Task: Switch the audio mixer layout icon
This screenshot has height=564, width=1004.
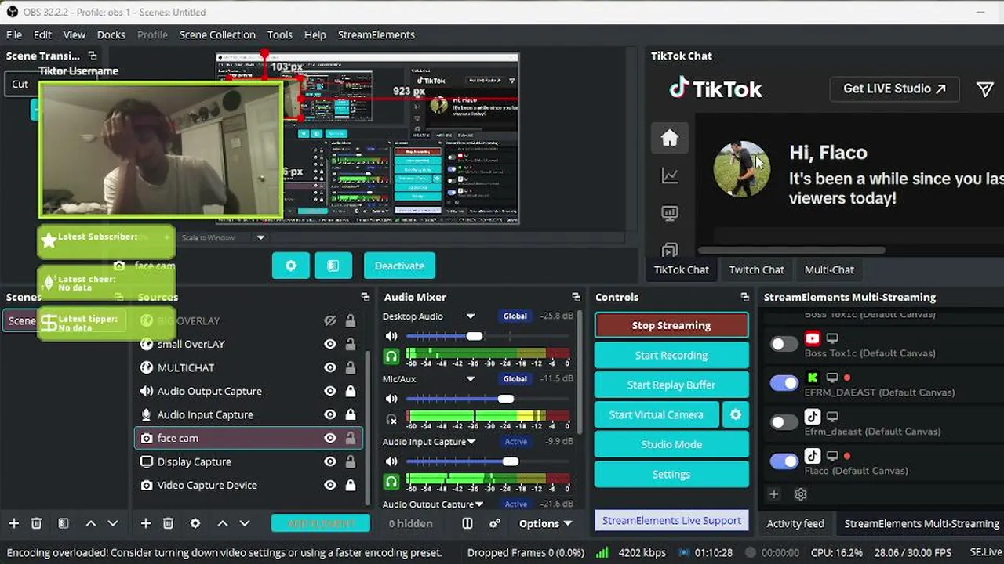Action: [x=467, y=523]
